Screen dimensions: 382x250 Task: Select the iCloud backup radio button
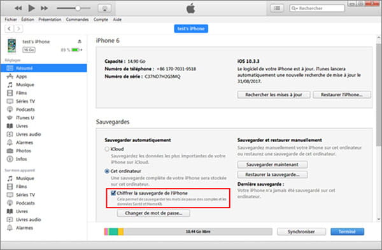[107, 149]
